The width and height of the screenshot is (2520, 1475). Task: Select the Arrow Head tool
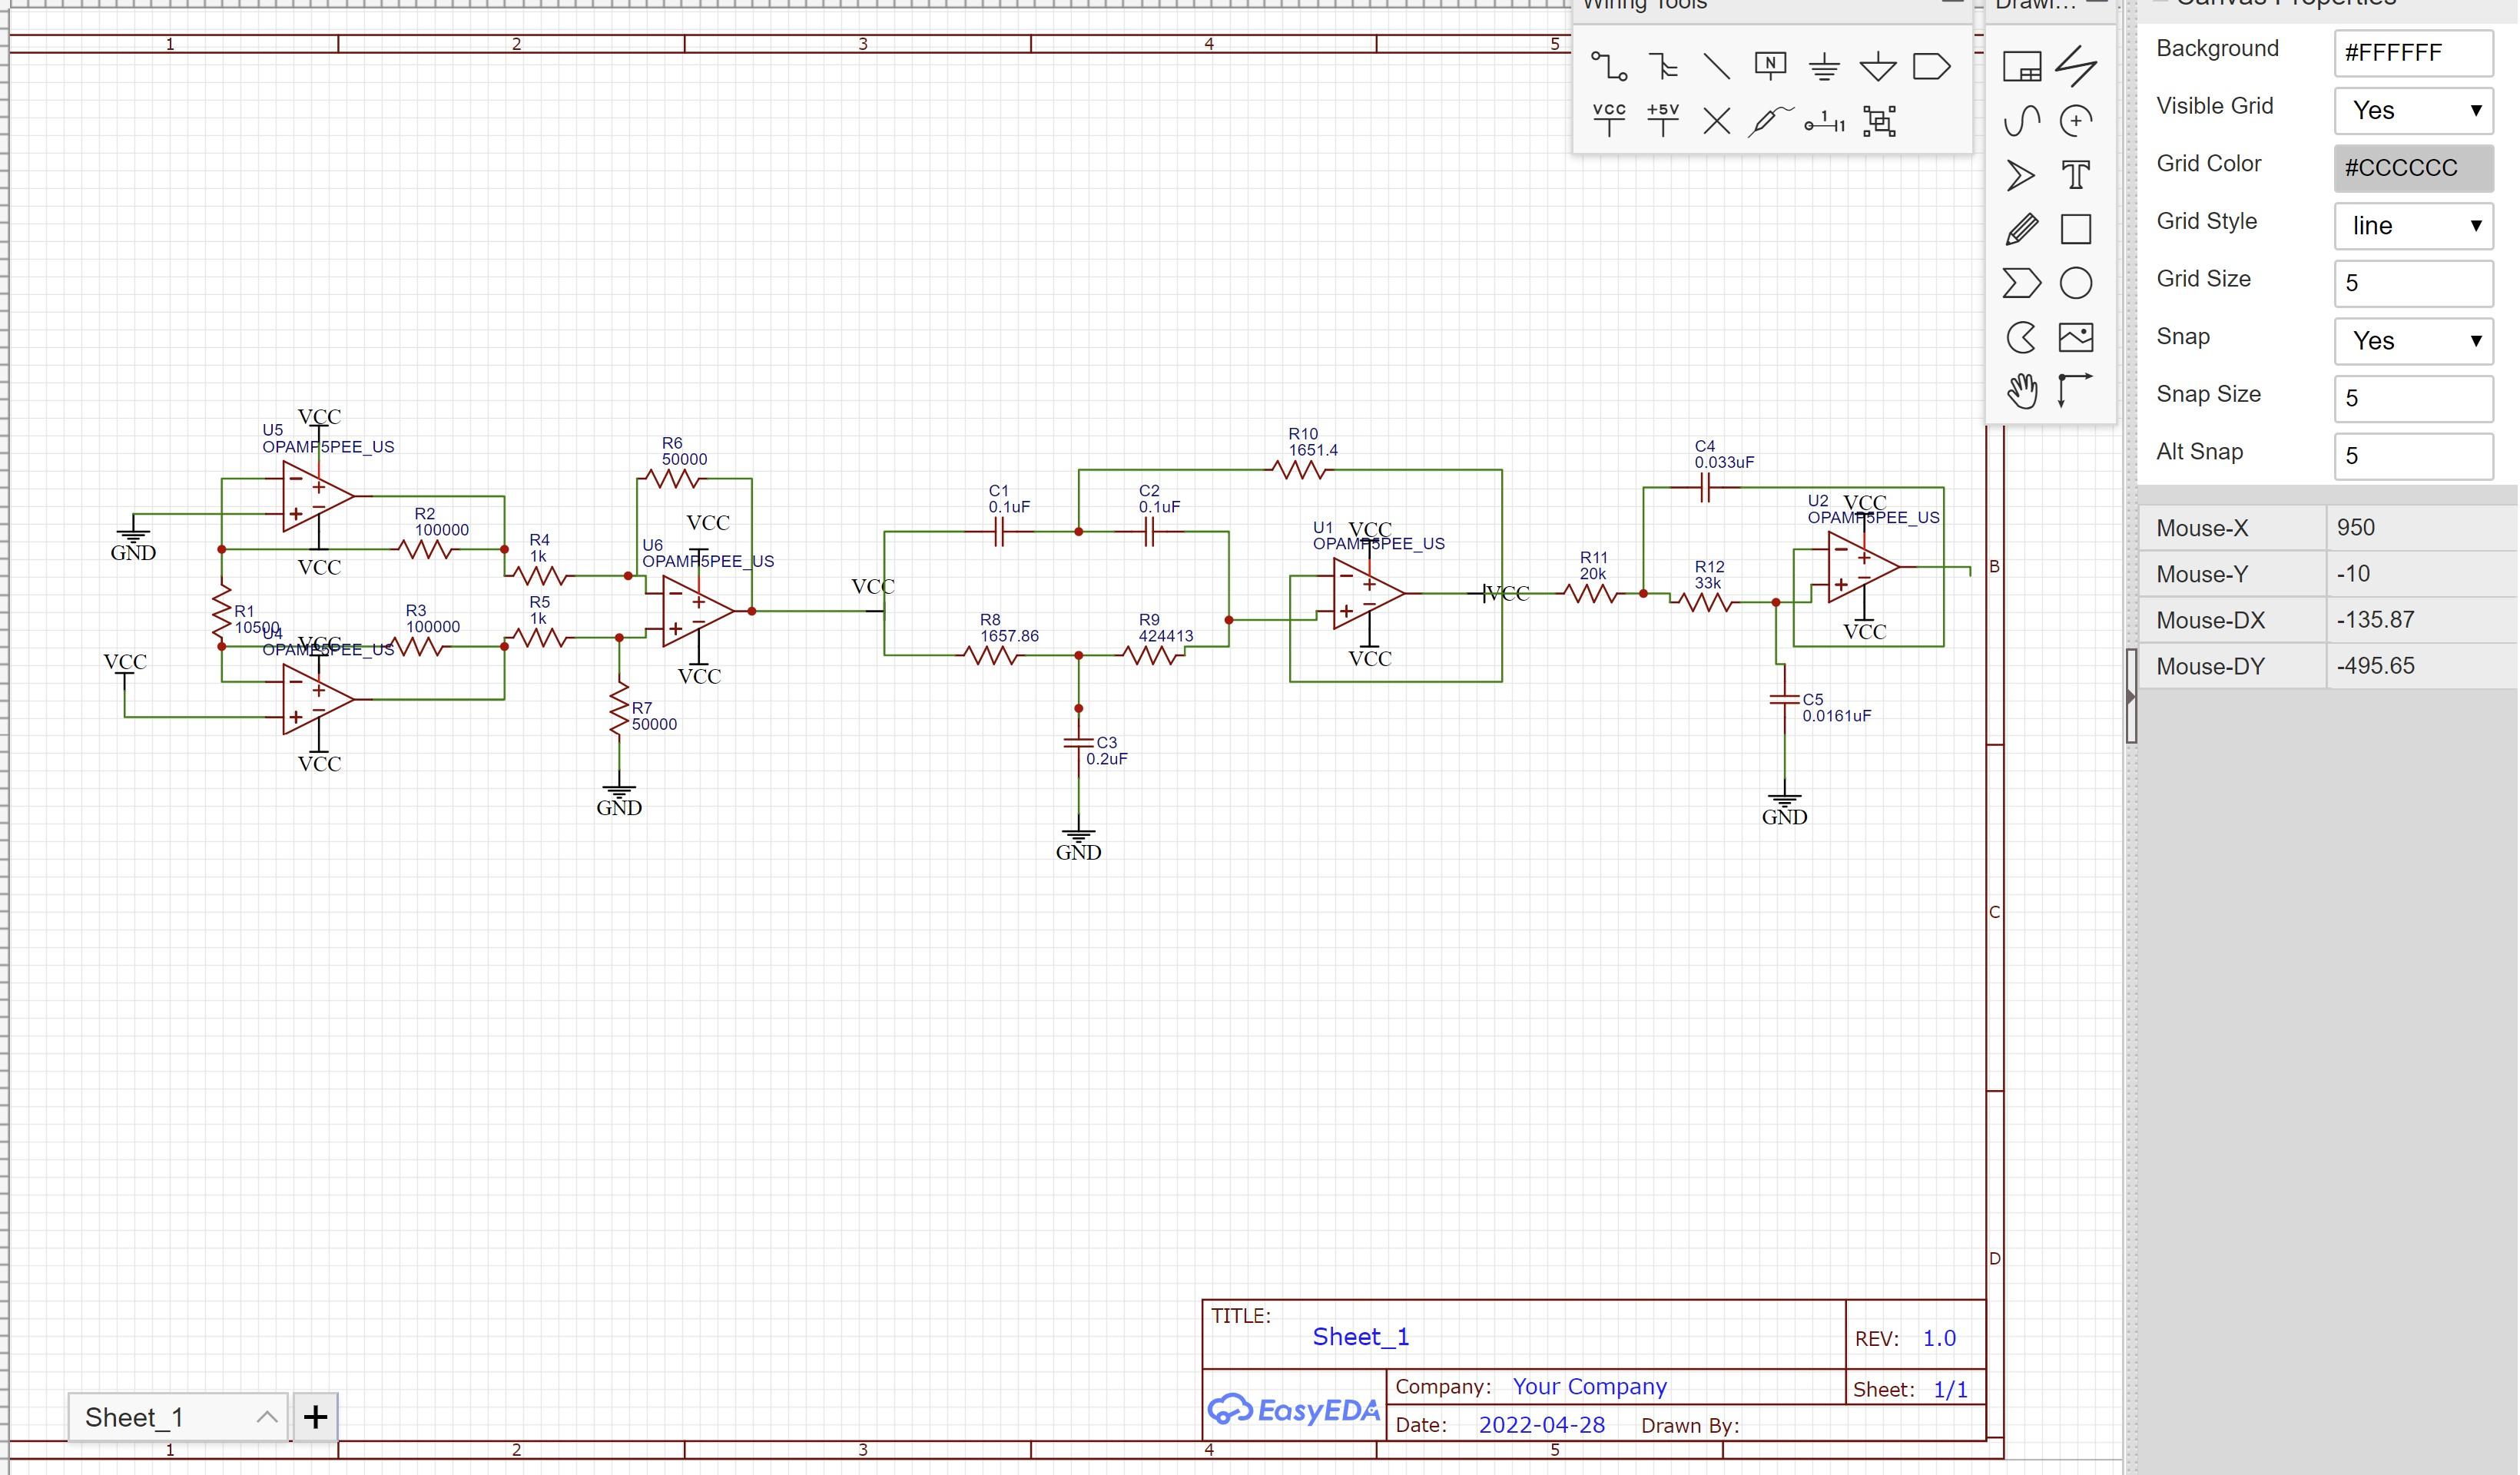2022,175
